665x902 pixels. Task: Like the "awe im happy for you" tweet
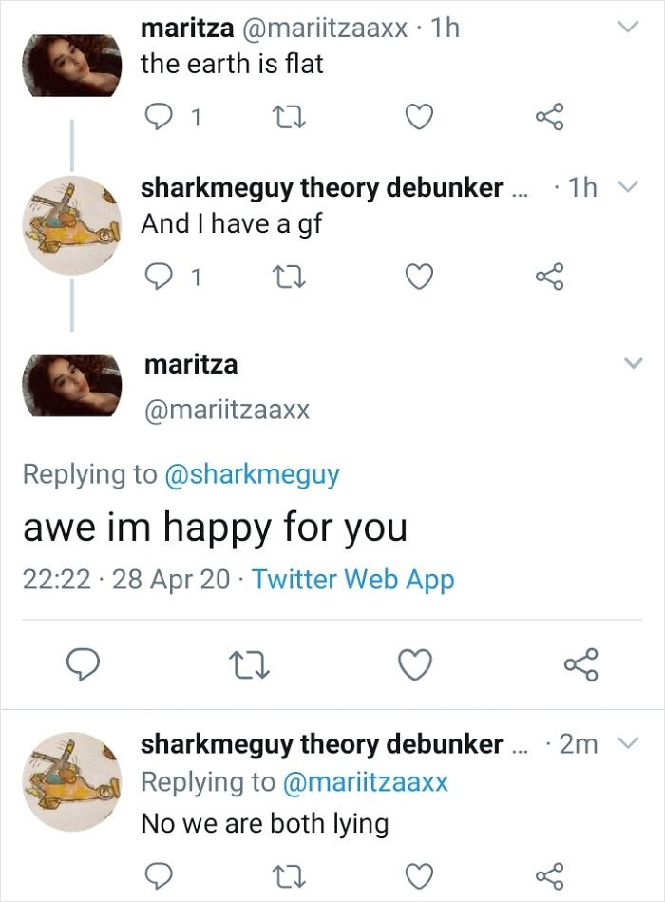tap(414, 664)
